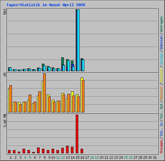Click the red "Volumen" legend word
Image resolution: width=165 pixels, height=161 pixels.
pos(161,147)
